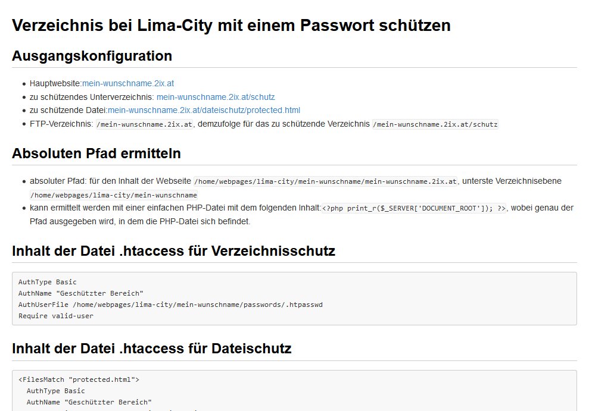The width and height of the screenshot is (589, 411).
Task: Follow the mein-wunschname.2ix.at/schutz subdirectory link
Action: (x=216, y=97)
